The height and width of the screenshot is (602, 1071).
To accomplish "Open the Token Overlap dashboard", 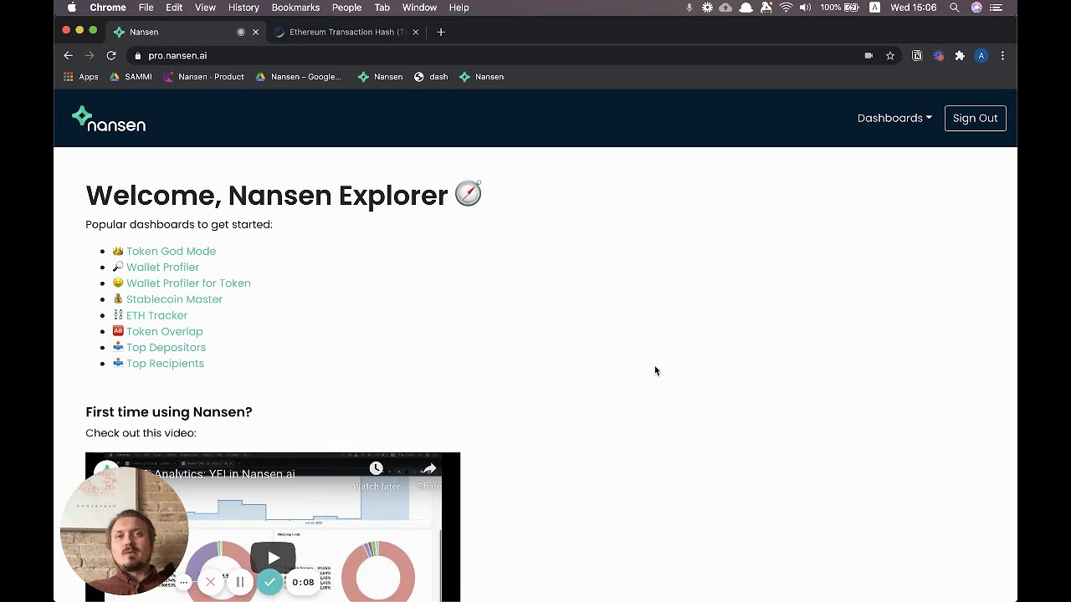I will [x=164, y=331].
